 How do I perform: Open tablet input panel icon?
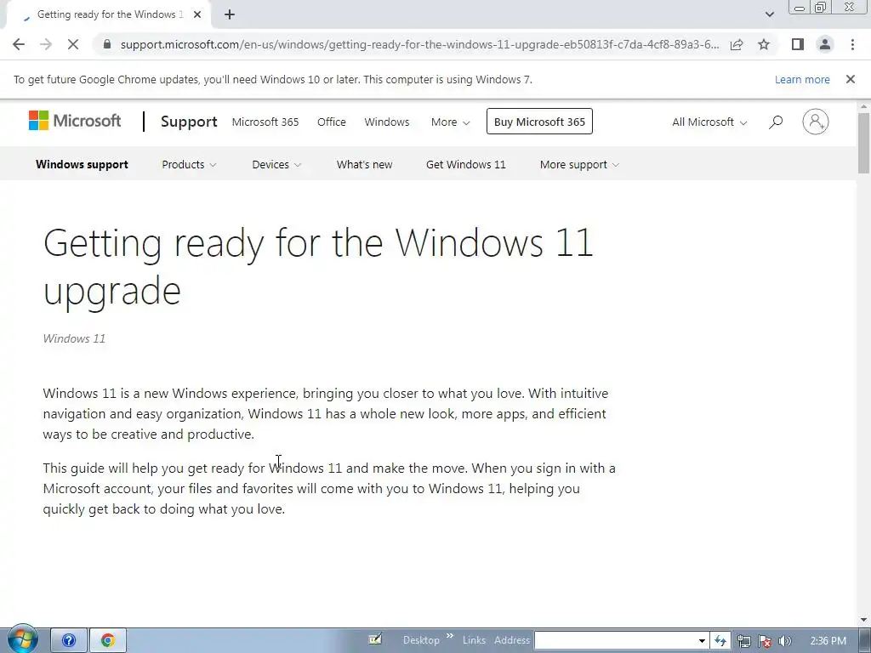[375, 640]
